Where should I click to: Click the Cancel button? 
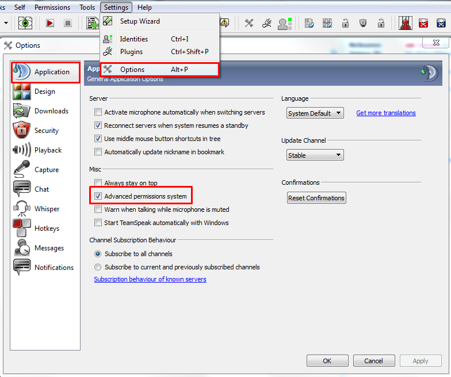[x=374, y=360]
